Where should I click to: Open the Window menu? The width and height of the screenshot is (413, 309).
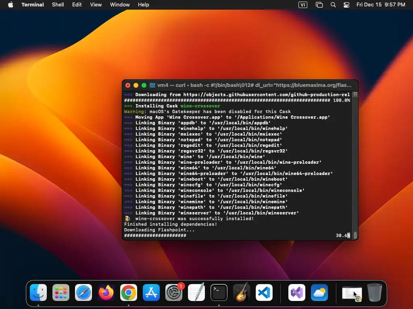[x=120, y=5]
